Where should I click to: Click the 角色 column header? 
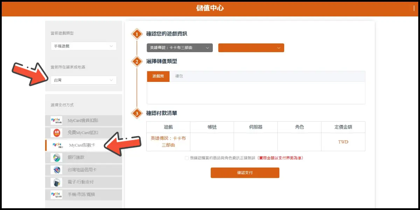point(299,127)
